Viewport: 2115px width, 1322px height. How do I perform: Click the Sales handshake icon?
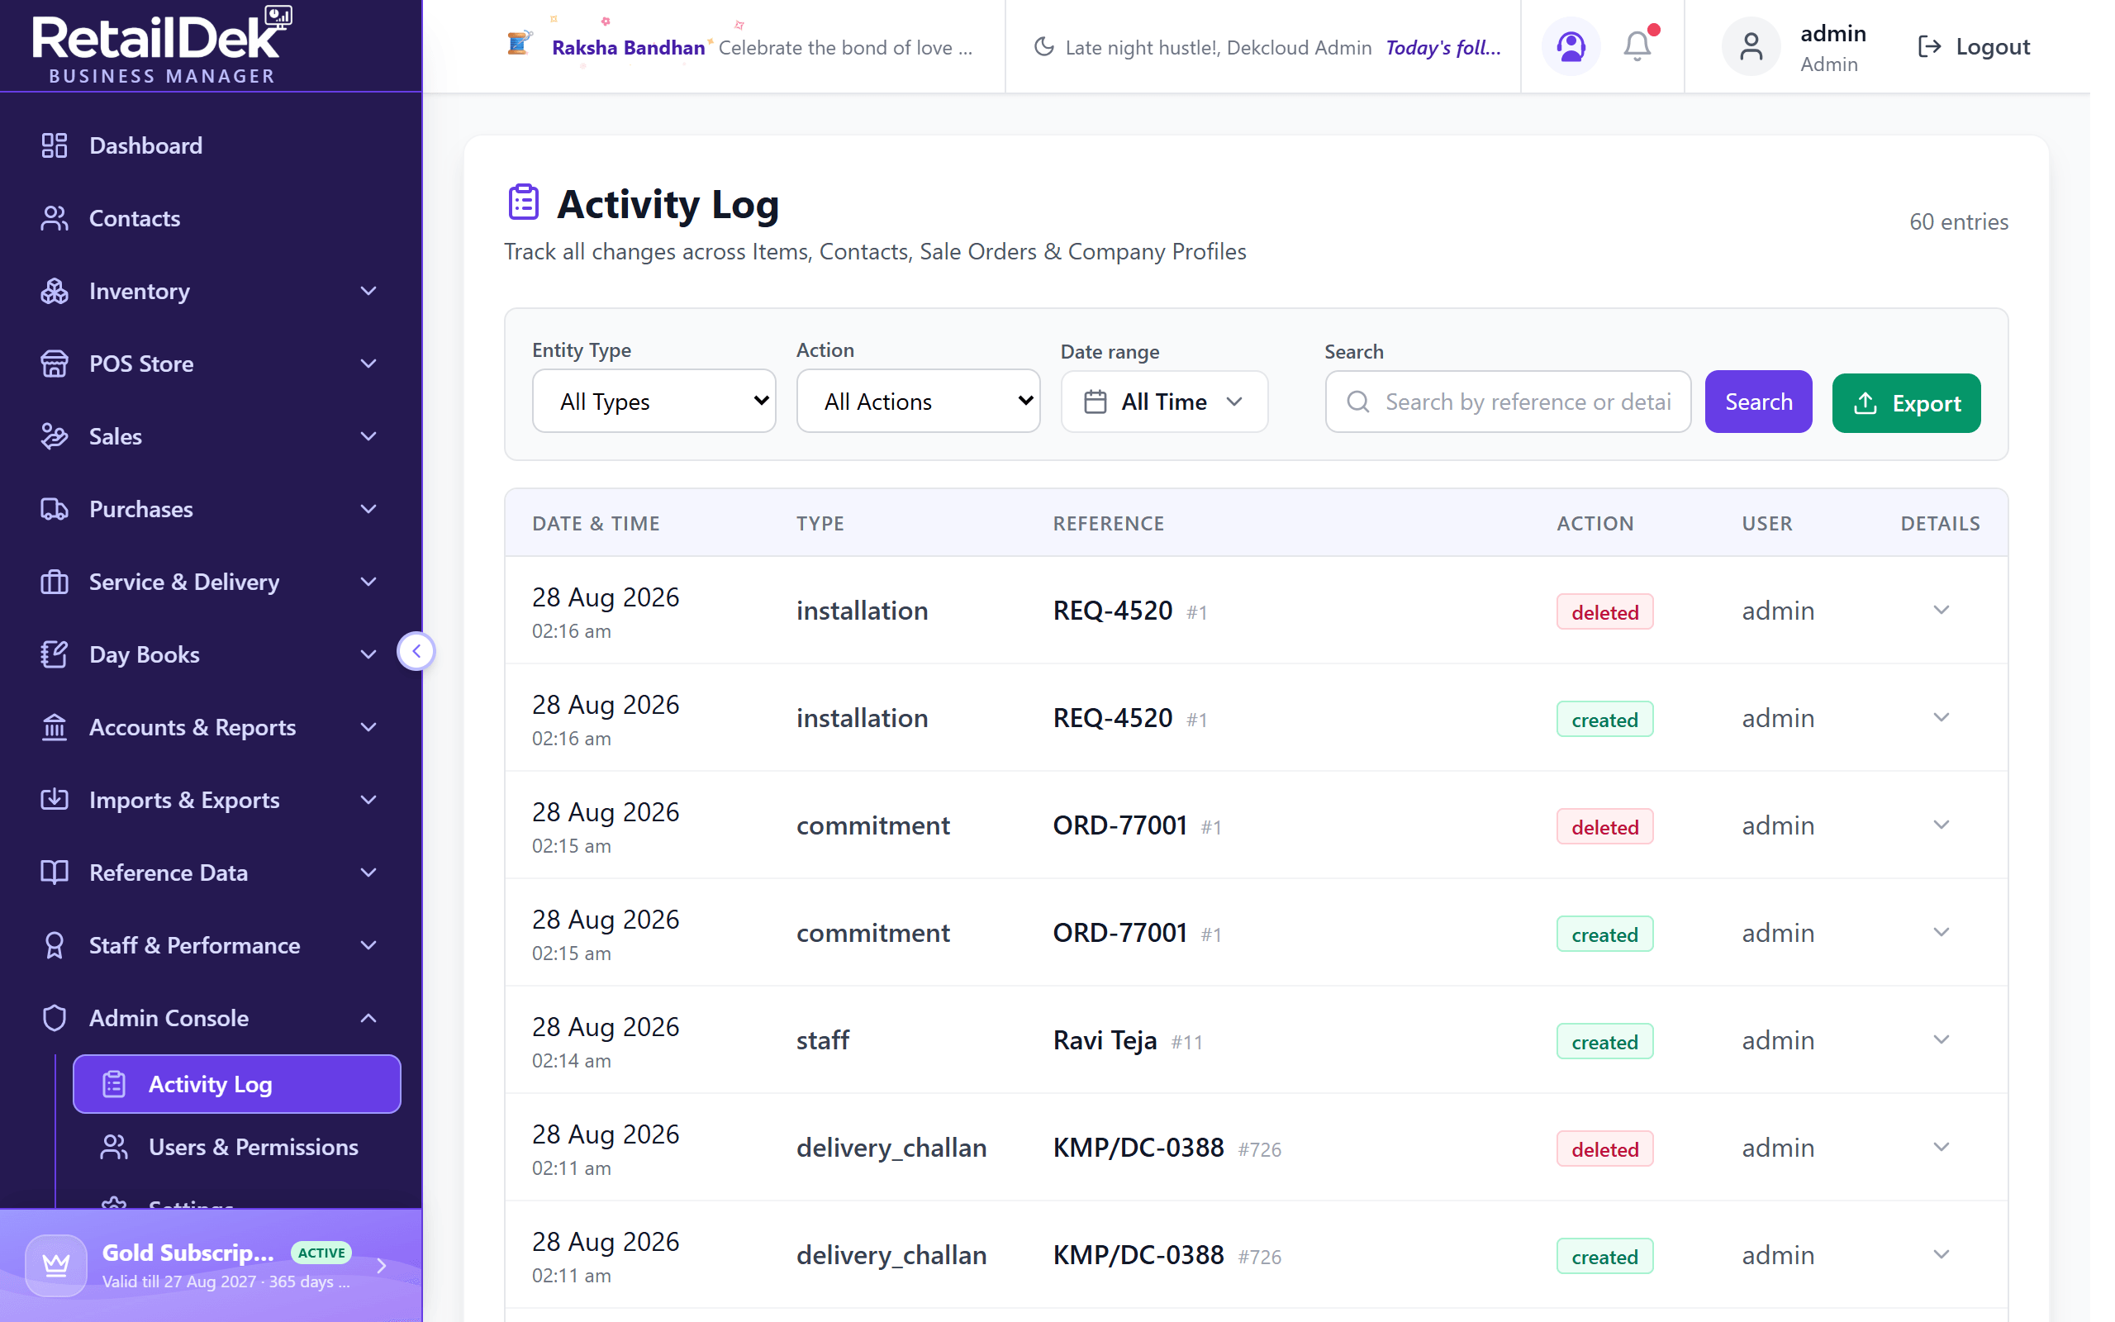point(55,435)
